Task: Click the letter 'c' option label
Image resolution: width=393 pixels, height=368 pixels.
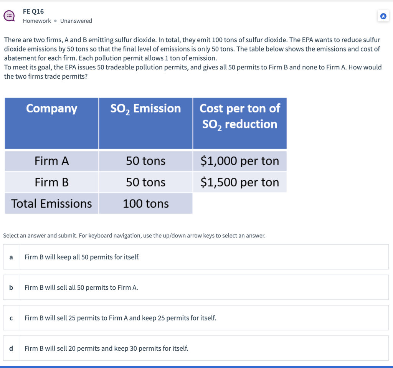Action: (x=11, y=318)
